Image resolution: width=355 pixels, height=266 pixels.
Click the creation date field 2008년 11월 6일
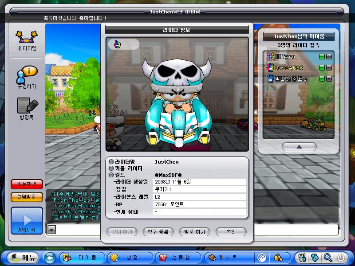click(199, 182)
